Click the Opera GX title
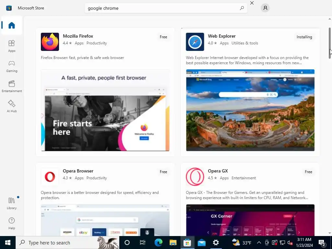This screenshot has width=332, height=249. pos(218,171)
